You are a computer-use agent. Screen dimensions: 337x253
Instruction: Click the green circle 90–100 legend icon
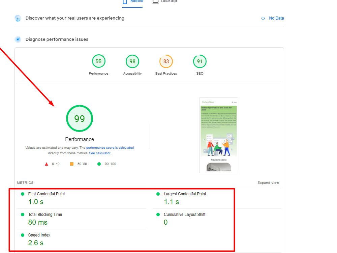tap(99, 164)
